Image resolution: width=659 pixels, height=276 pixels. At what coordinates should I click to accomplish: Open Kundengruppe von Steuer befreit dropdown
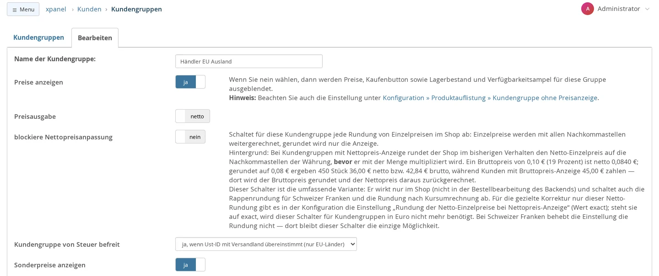point(266,244)
